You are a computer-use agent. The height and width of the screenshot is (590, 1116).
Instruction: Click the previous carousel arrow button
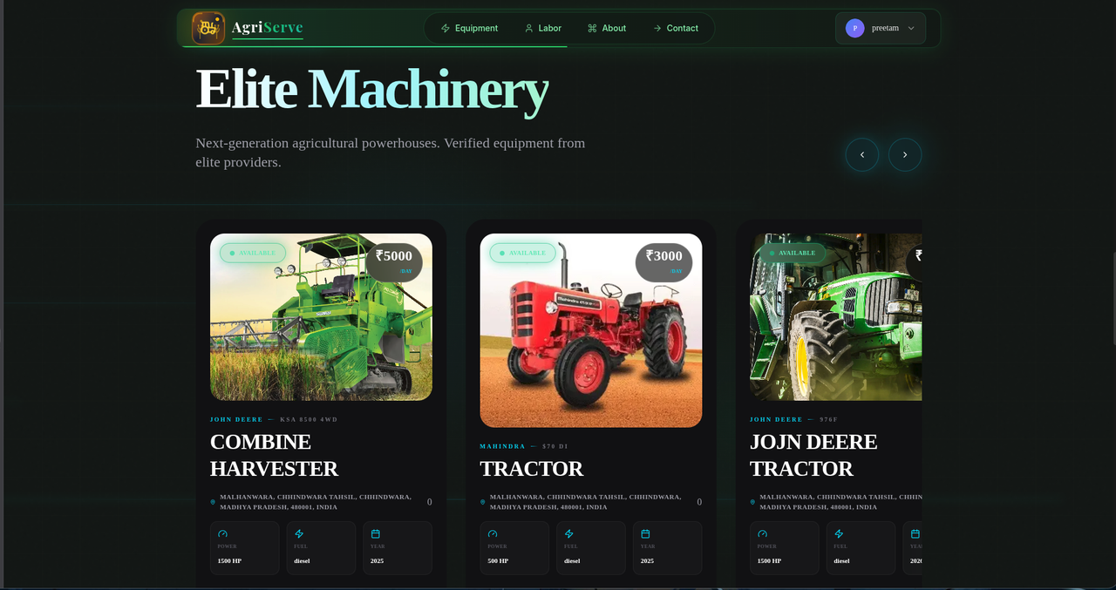coord(862,154)
